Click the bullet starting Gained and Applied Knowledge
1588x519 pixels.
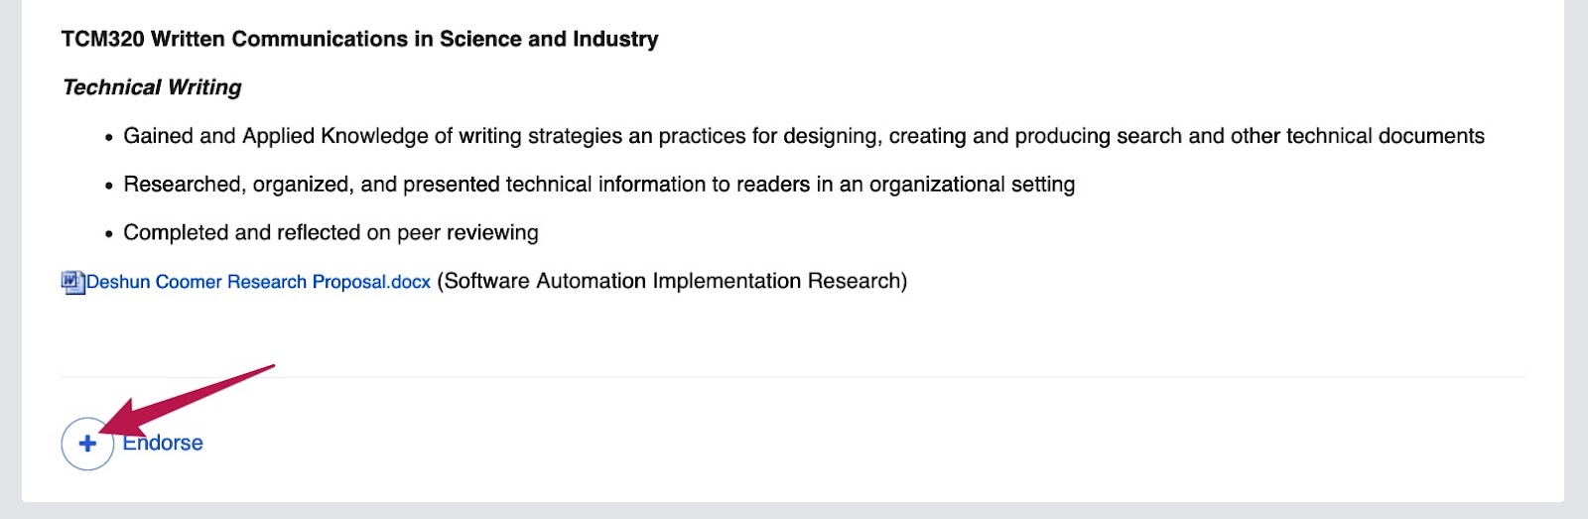[804, 136]
